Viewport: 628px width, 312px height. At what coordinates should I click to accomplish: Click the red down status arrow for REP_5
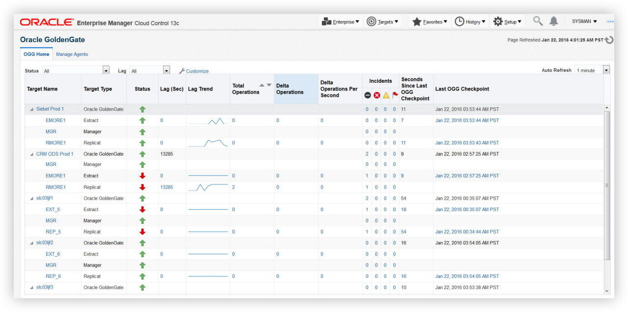tap(143, 232)
